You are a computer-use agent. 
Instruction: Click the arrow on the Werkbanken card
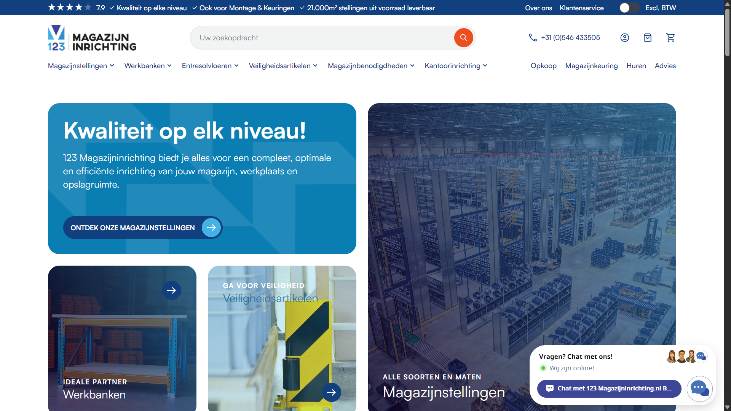click(171, 290)
